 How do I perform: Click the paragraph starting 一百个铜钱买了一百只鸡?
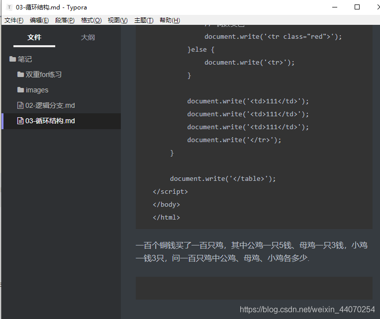[x=252, y=252]
